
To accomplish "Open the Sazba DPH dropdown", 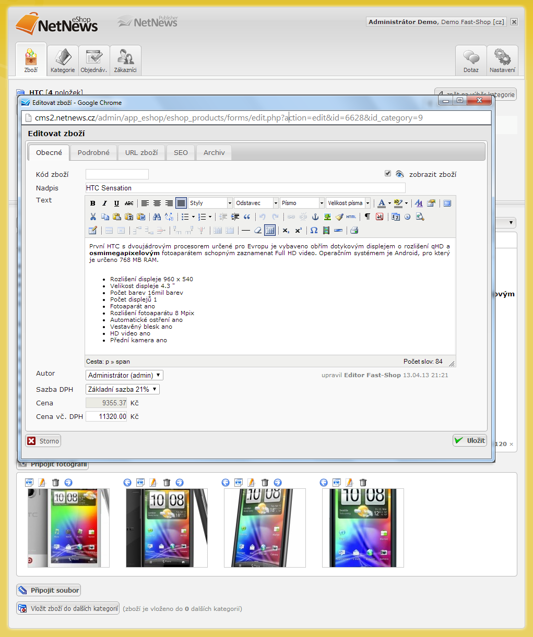I will point(123,389).
